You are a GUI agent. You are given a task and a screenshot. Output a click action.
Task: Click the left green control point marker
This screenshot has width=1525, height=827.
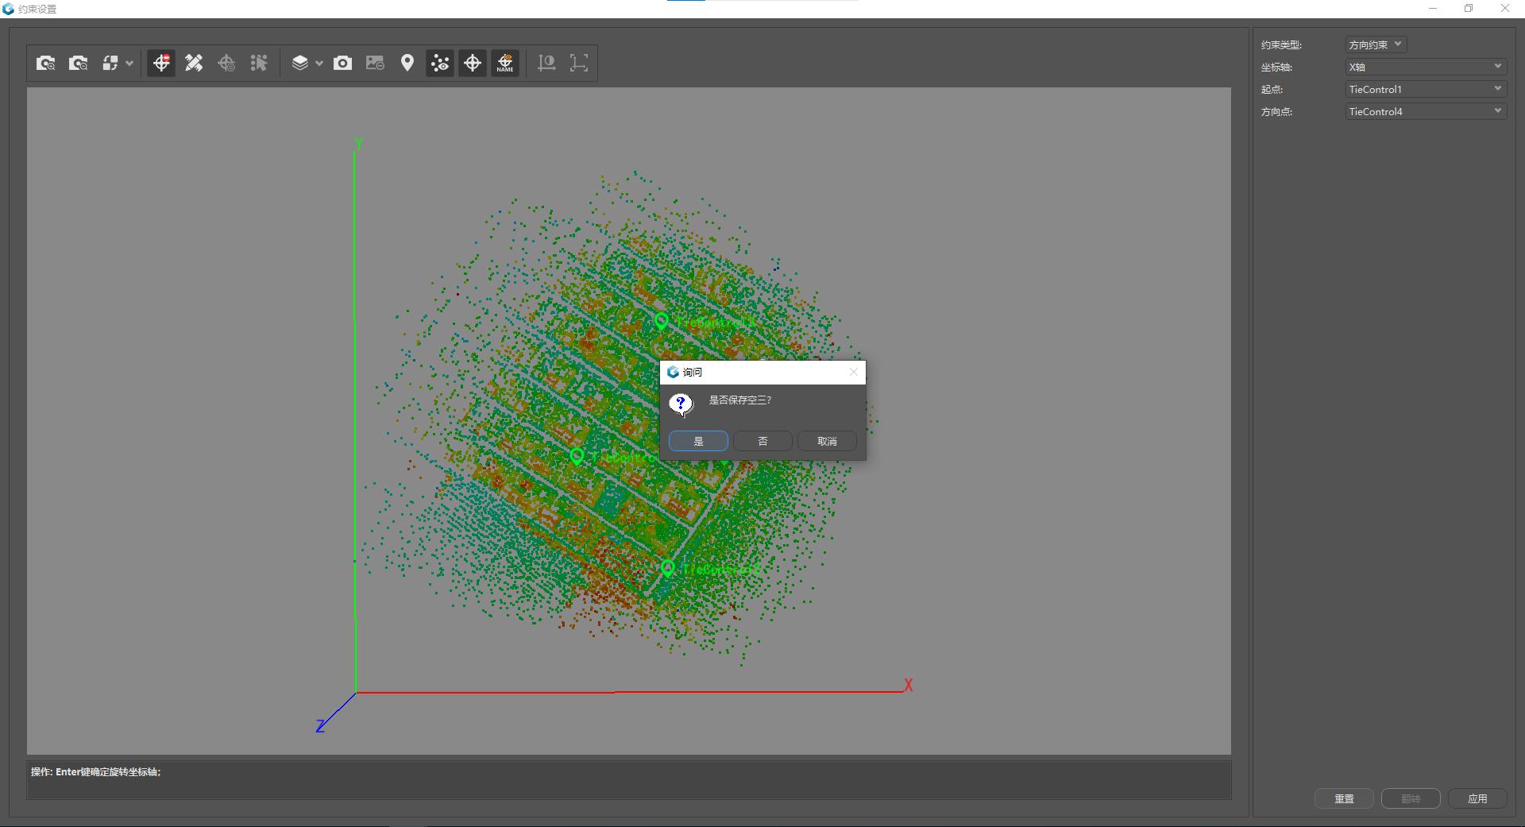point(577,456)
